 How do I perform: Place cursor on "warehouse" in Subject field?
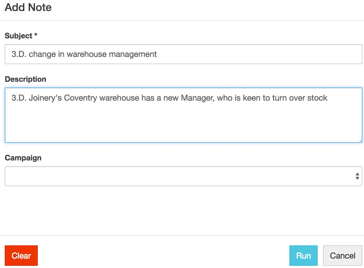(87, 54)
